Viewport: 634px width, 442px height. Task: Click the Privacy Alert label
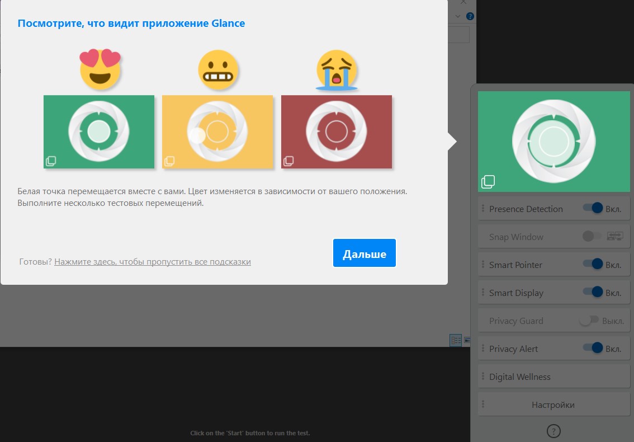[513, 349]
